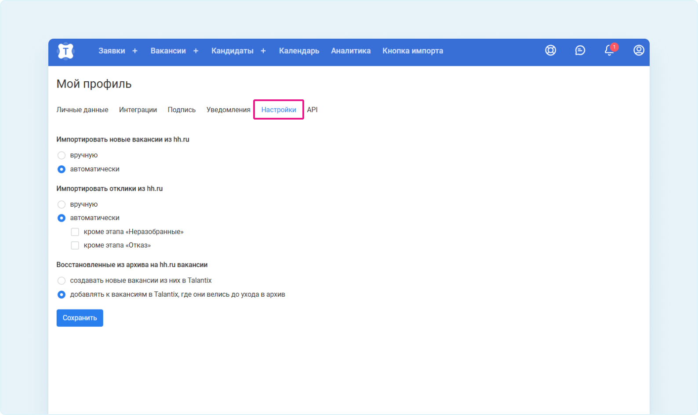Click Импортировать новые вакансии из hh.ru heading
The height and width of the screenshot is (415, 698).
(123, 139)
